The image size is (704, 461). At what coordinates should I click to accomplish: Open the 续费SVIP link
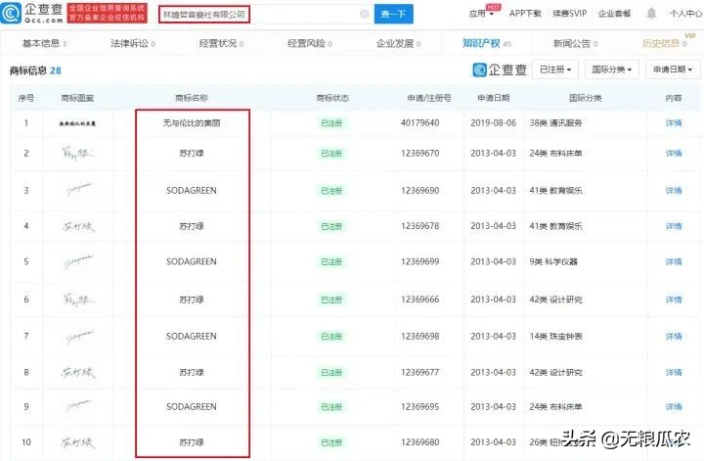coord(570,14)
